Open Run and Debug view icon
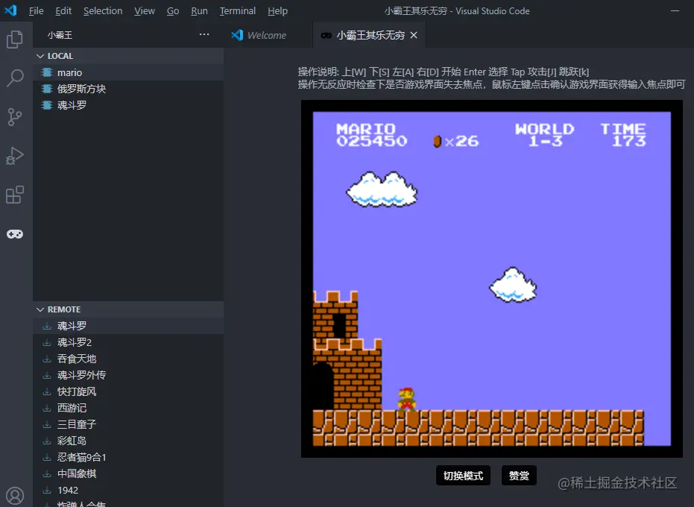This screenshot has width=694, height=507. pyautogui.click(x=15, y=156)
